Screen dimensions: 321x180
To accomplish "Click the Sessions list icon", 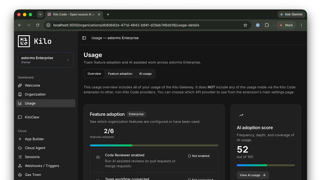I will (20, 157).
